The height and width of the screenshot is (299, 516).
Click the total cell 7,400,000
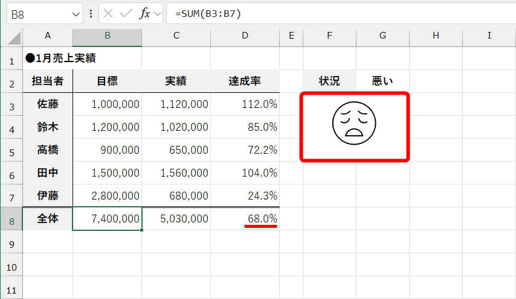tap(108, 219)
